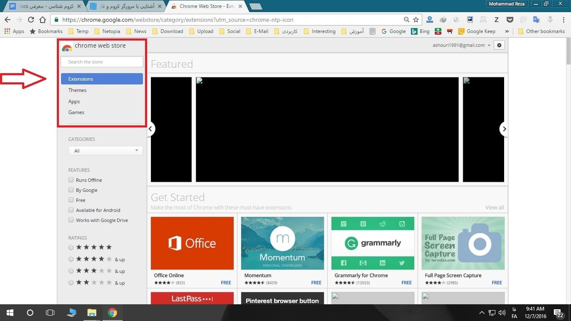Check the By Google filter
This screenshot has width=571, height=321.
(71, 190)
